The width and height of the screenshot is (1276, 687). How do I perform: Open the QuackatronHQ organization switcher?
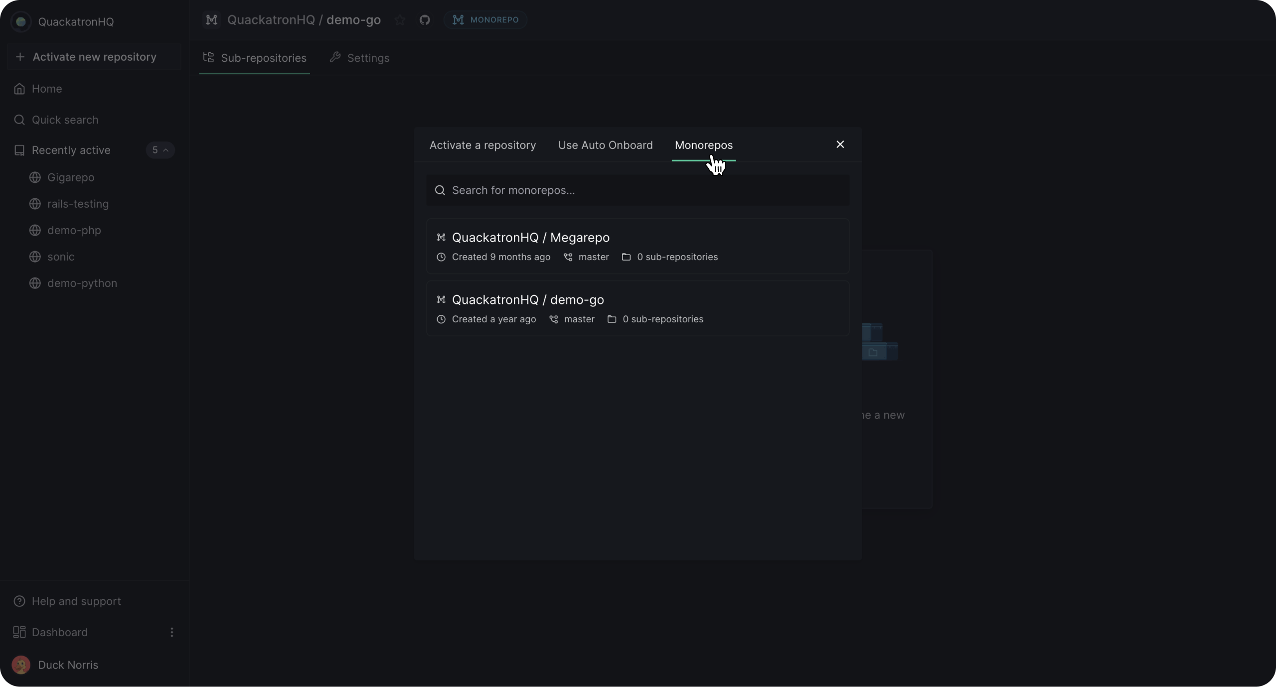click(x=76, y=21)
